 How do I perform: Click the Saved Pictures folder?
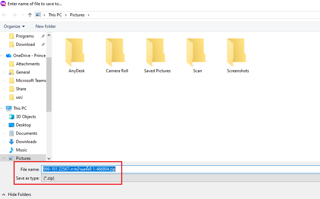[157, 55]
